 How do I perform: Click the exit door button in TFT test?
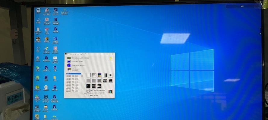point(110,91)
